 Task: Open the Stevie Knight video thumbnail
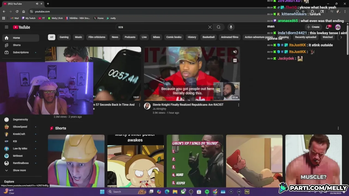tap(192, 73)
